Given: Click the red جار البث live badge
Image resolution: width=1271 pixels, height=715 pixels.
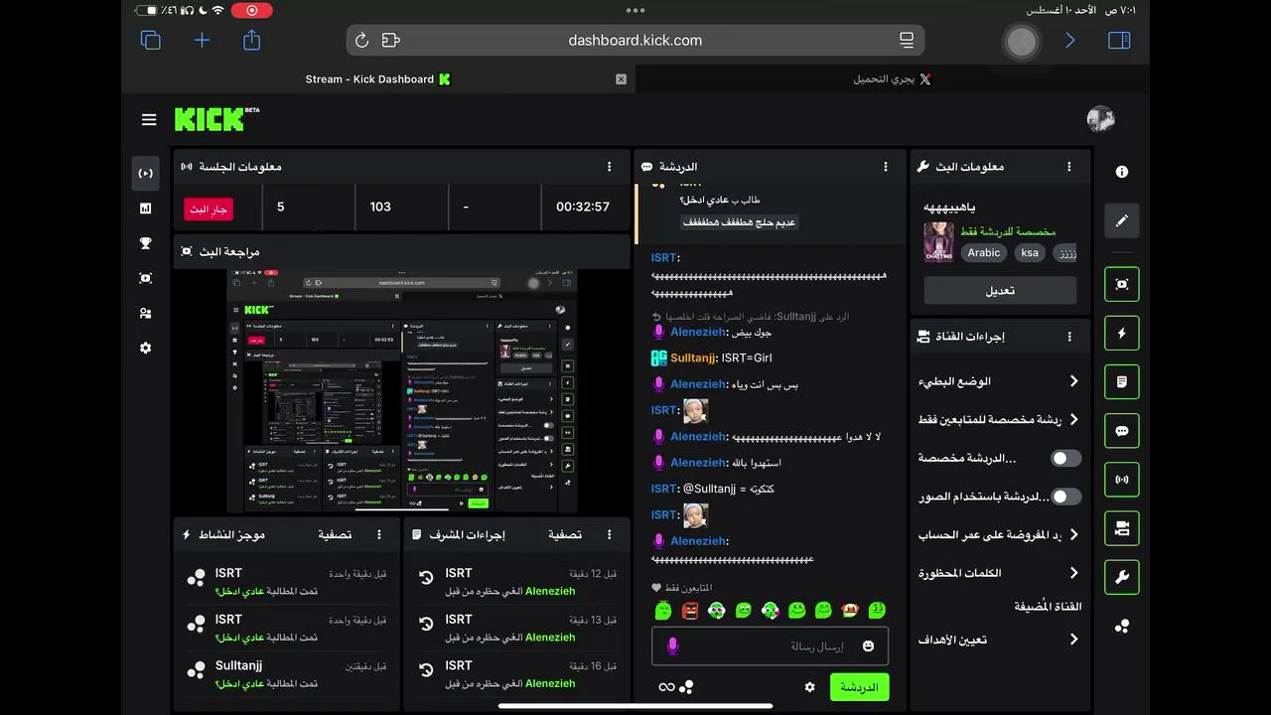Looking at the screenshot, I should coord(209,210).
